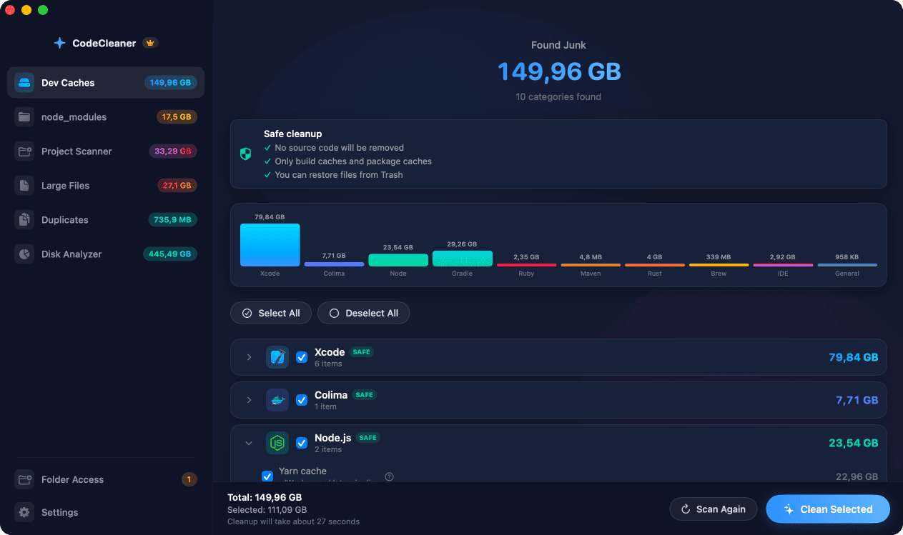Uncheck the Xcode cleanup checkbox
Image resolution: width=903 pixels, height=535 pixels.
click(x=302, y=357)
